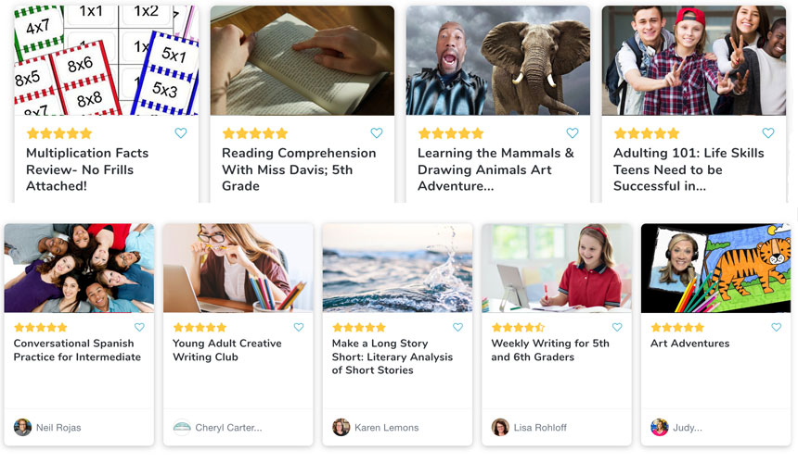Viewport: 798px width, 463px height.
Task: Click Karen Lemons teacher avatar
Action: (x=341, y=427)
